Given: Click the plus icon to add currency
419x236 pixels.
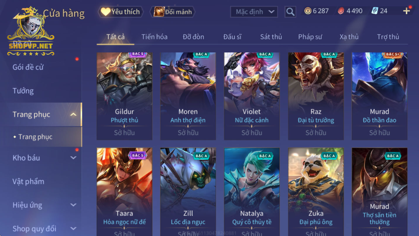Looking at the screenshot, I should pos(406,11).
